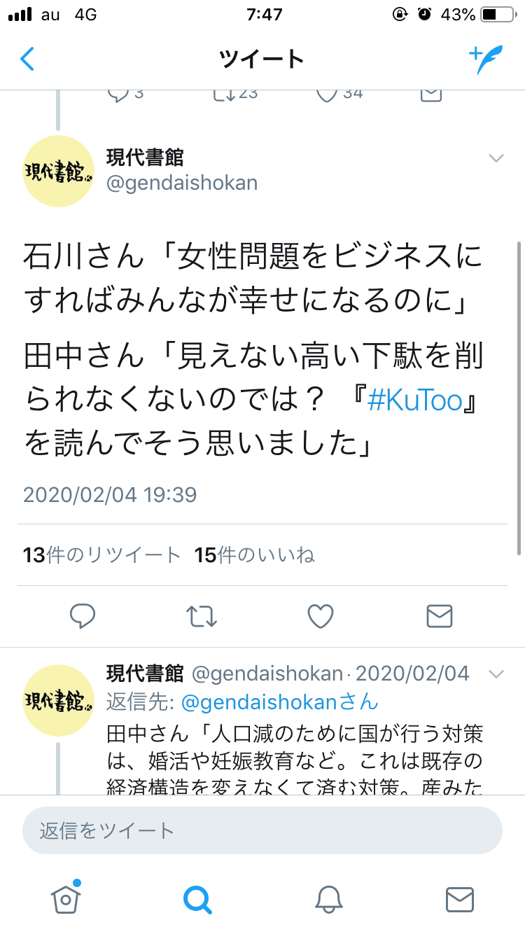The height and width of the screenshot is (934, 525).
Task: Open the Home tab
Action: (x=66, y=898)
